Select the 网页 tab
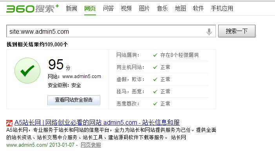 pos(90,8)
